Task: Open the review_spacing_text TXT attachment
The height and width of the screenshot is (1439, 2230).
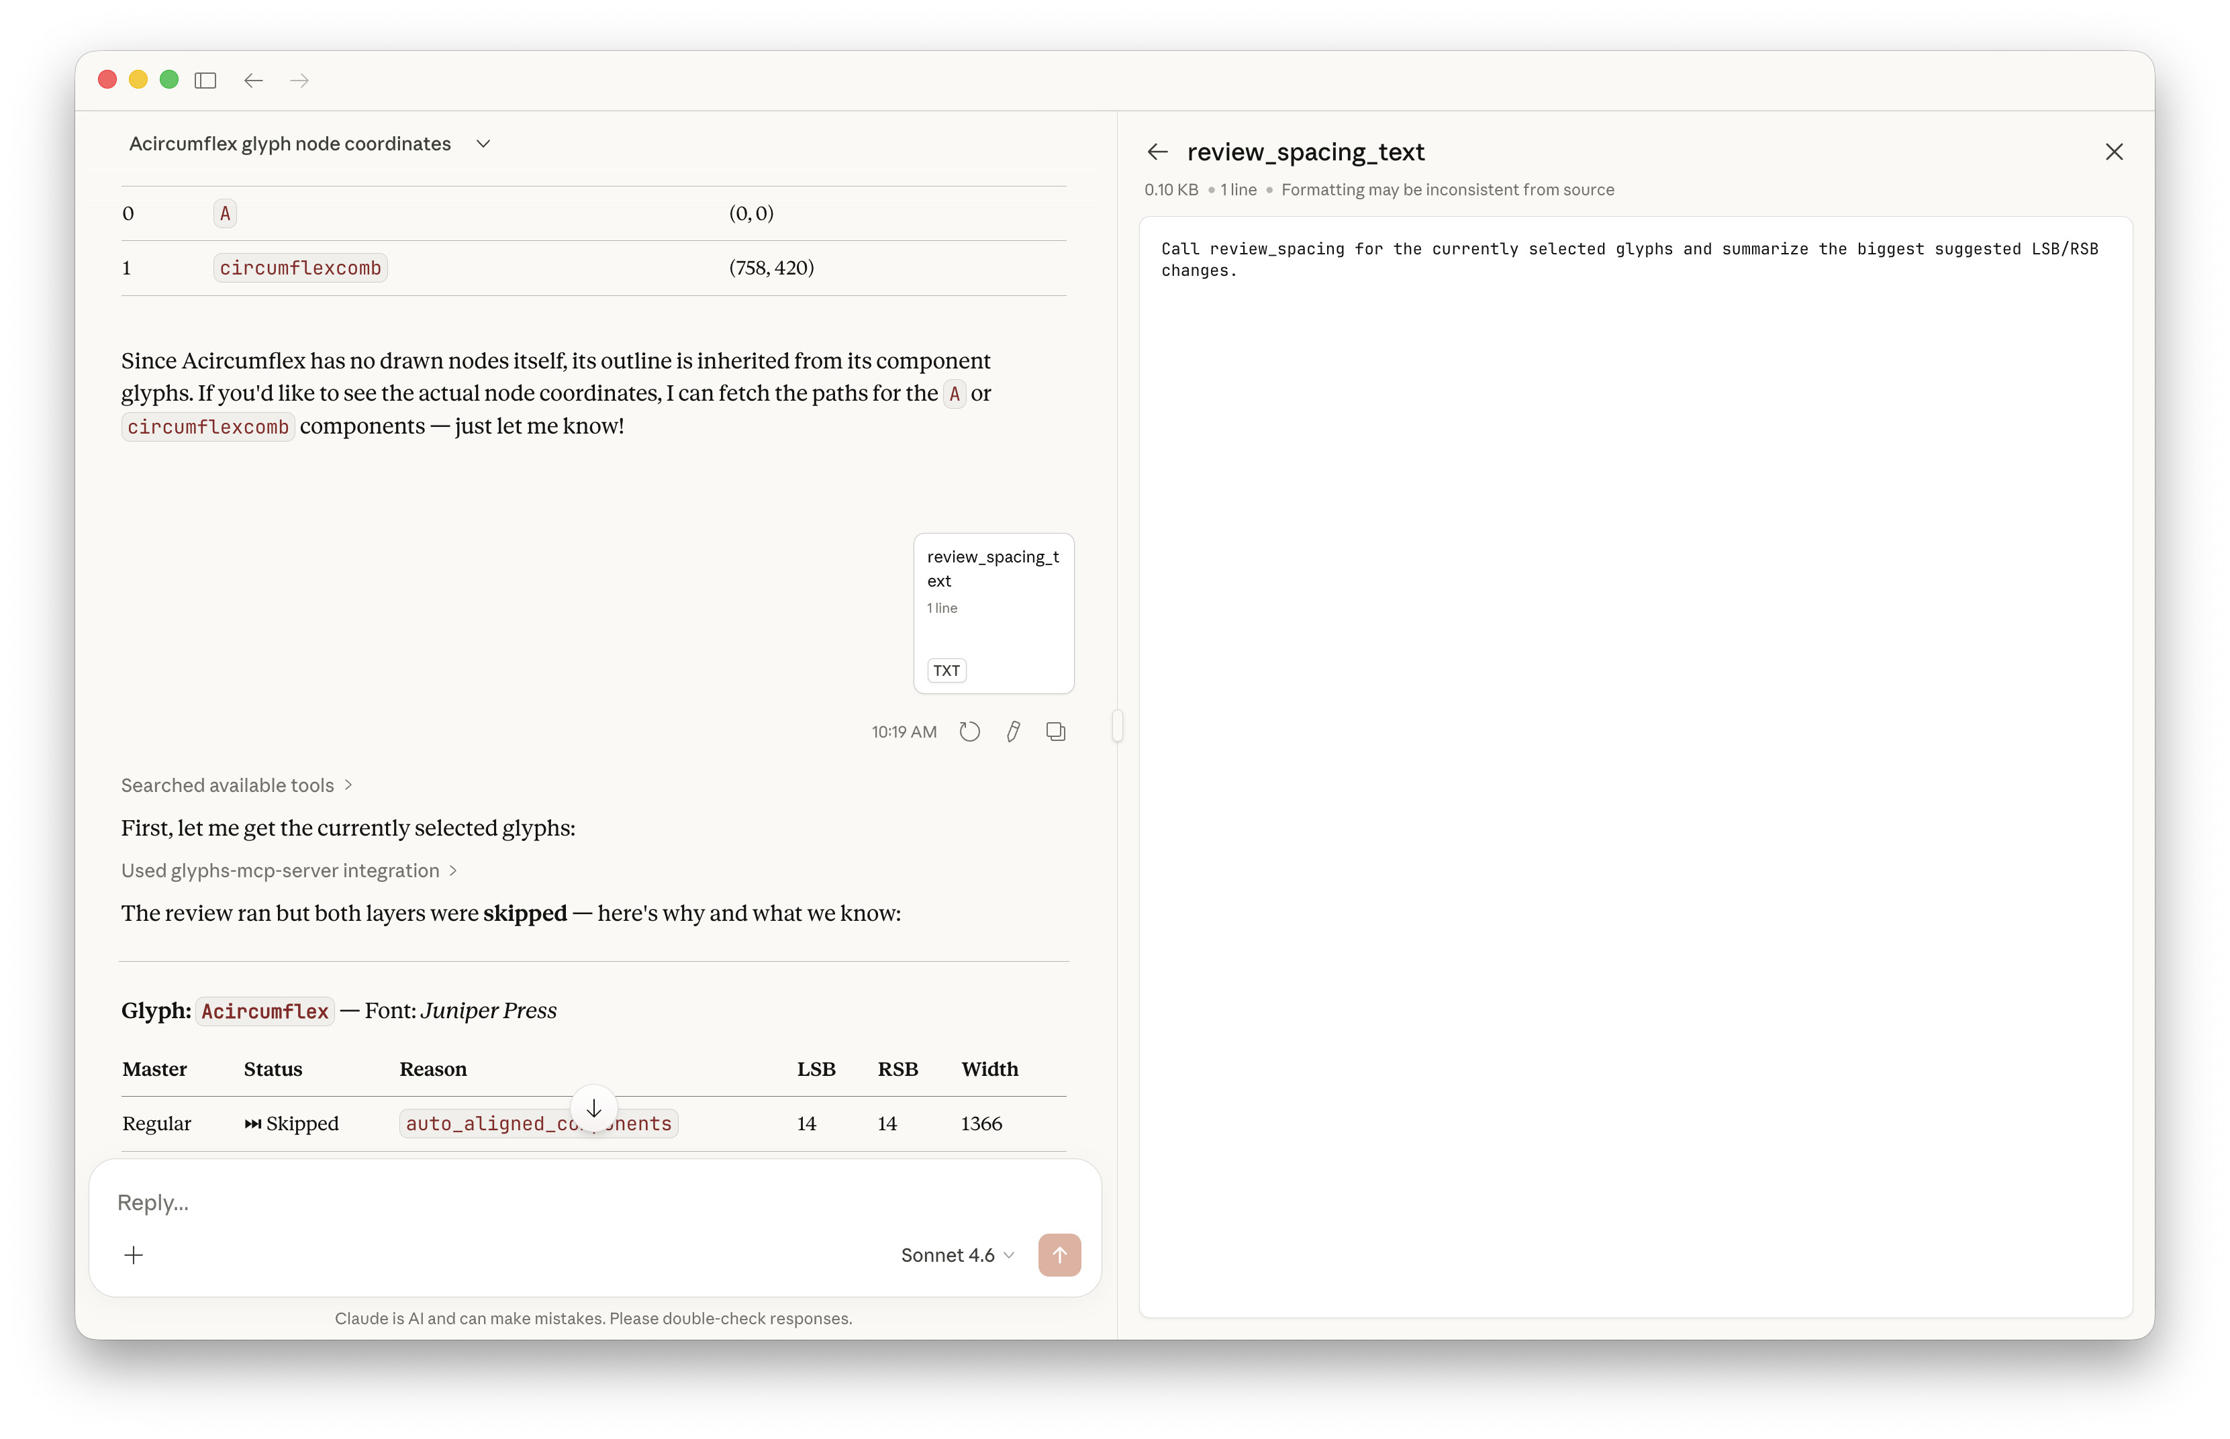Action: [993, 613]
